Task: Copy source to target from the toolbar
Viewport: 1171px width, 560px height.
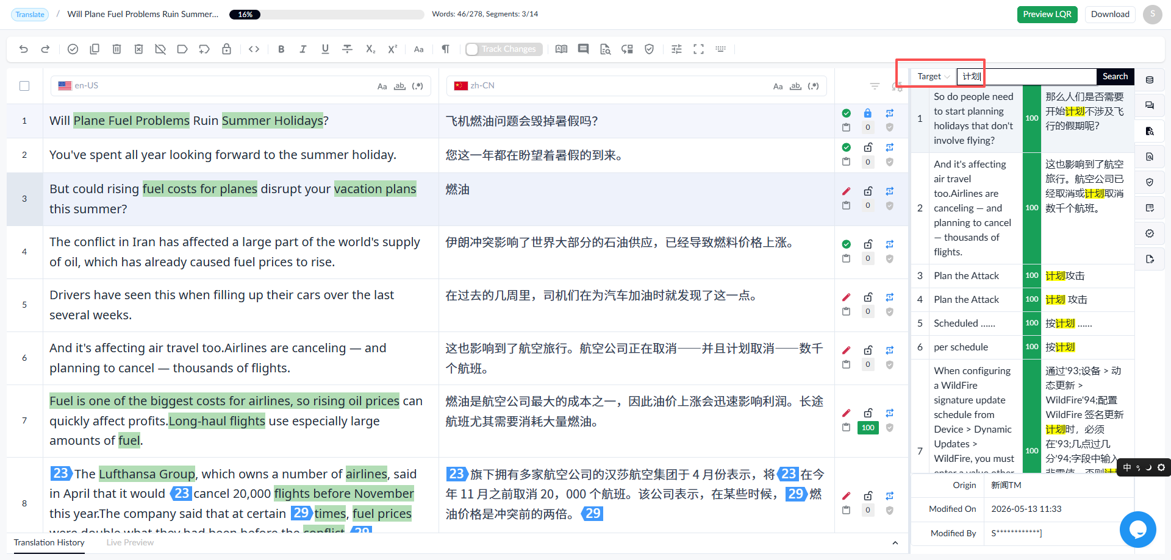Action: coord(95,49)
